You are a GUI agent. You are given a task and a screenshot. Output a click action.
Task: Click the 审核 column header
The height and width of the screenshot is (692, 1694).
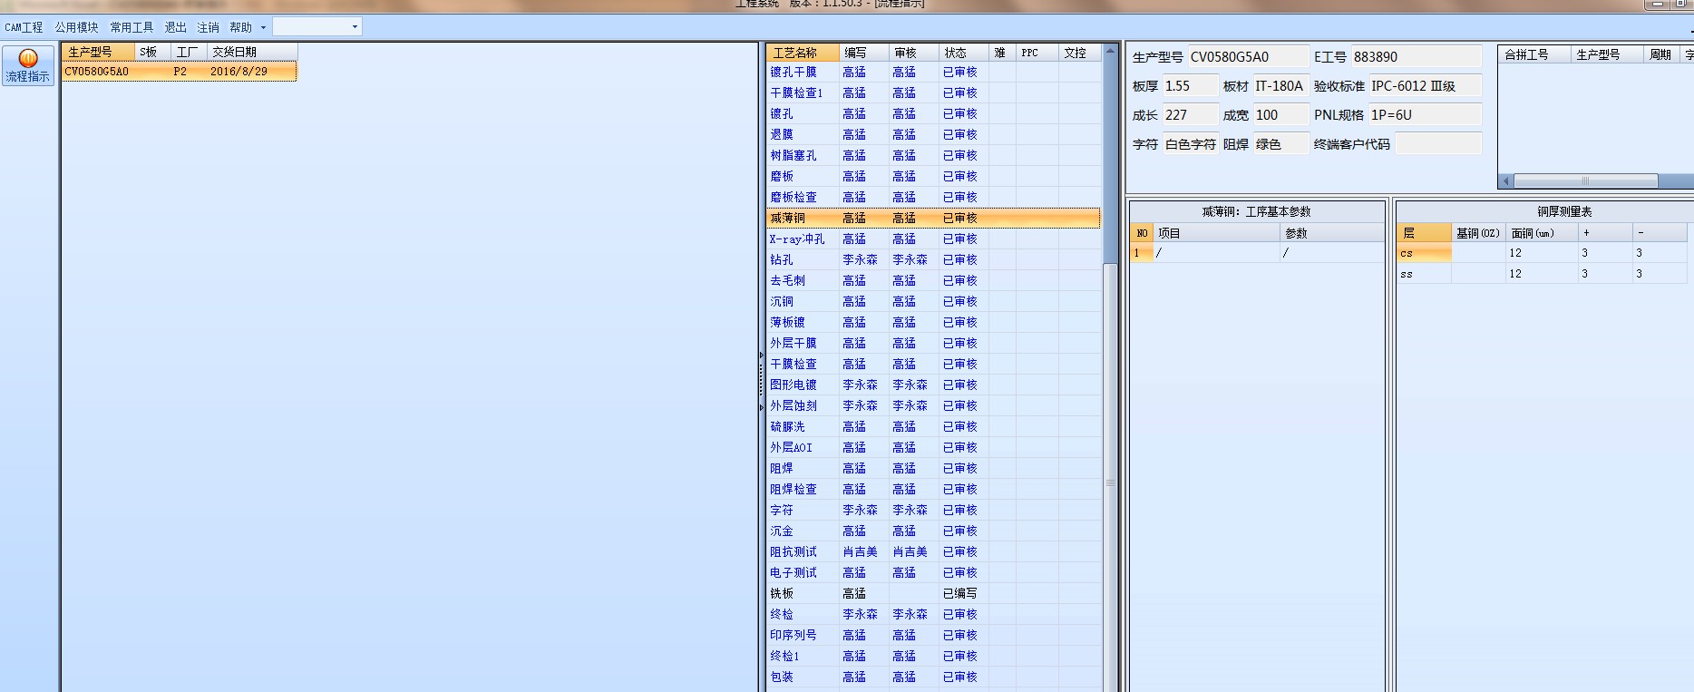click(x=913, y=53)
